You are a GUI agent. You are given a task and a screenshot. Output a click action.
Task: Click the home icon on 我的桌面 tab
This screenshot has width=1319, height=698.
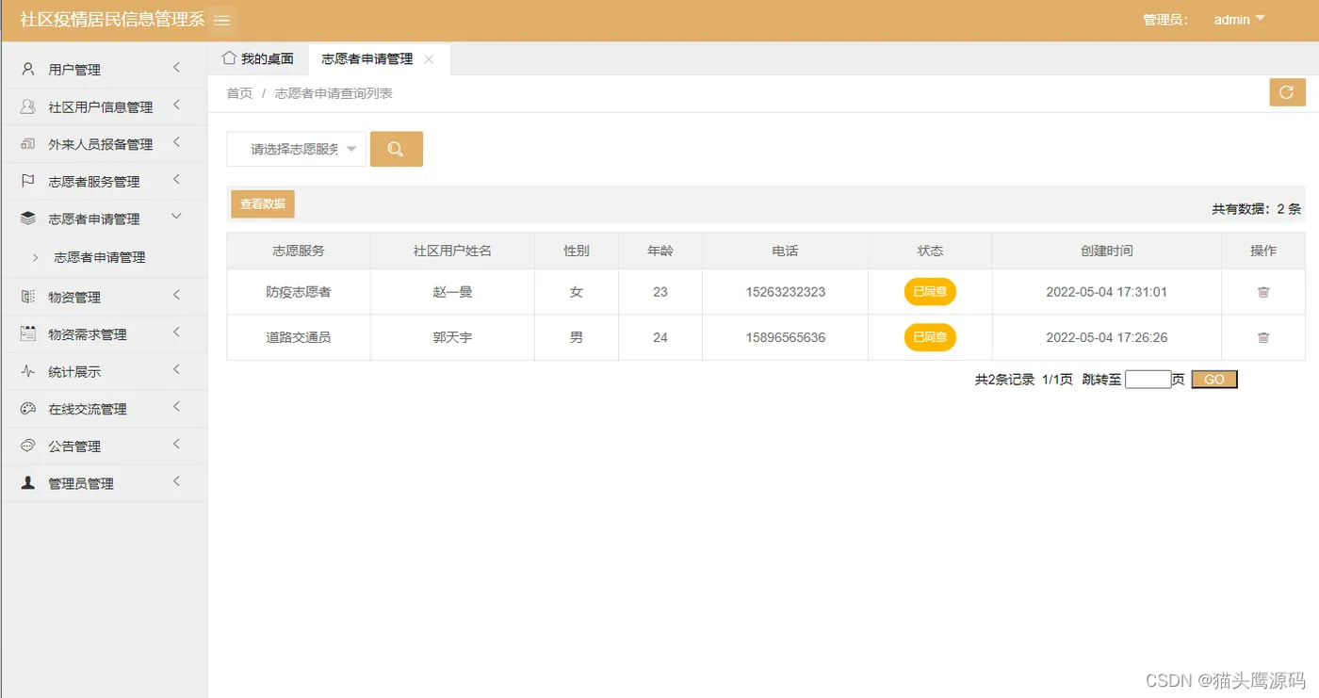[229, 57]
